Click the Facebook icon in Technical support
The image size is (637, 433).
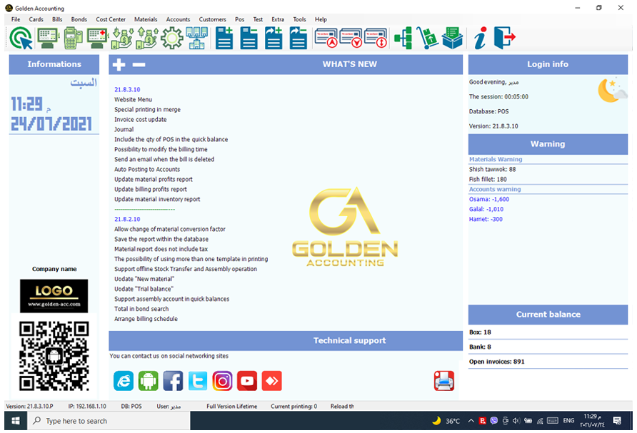click(x=173, y=381)
